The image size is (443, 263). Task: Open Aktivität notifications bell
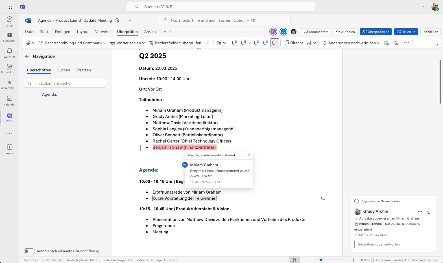point(10,53)
